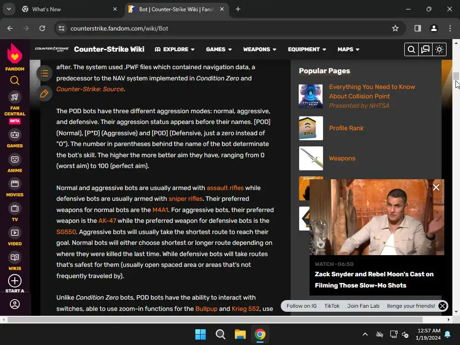The height and width of the screenshot is (345, 460).
Task: Expand the Games dropdown menu
Action: 219,49
